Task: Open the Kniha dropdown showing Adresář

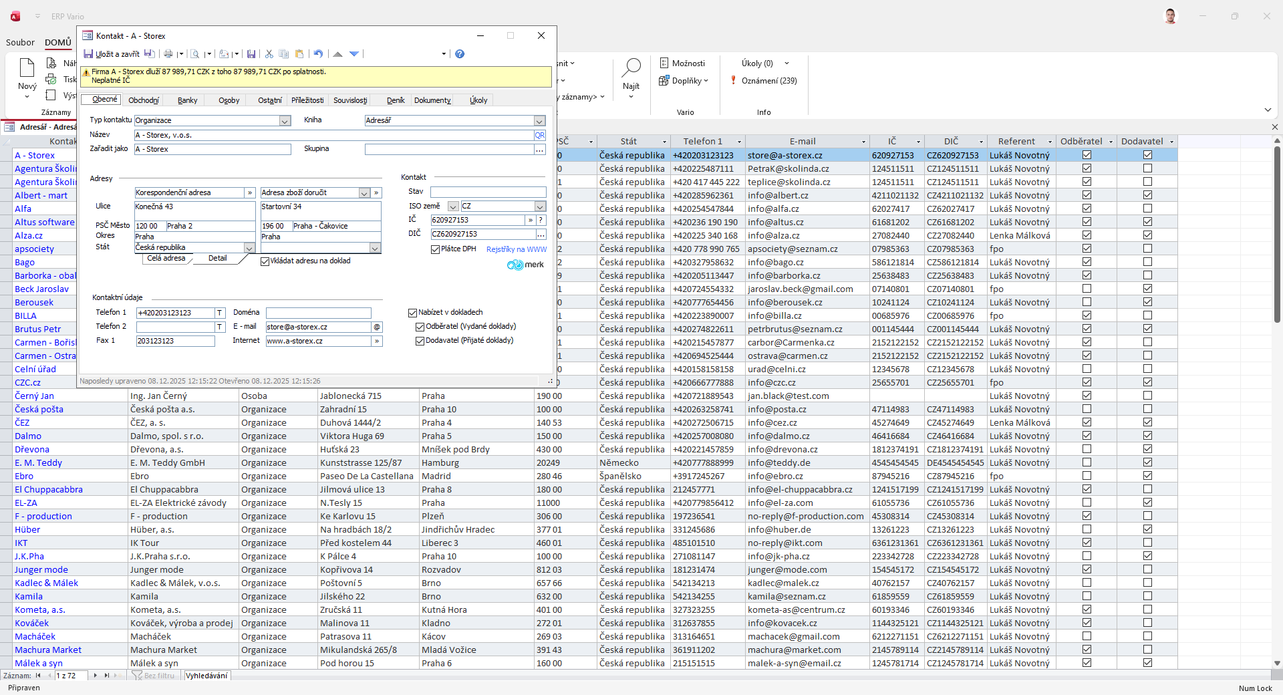Action: (x=539, y=121)
